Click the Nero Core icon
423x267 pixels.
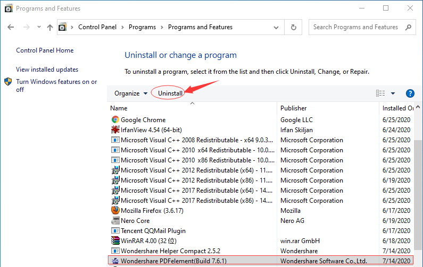point(115,221)
